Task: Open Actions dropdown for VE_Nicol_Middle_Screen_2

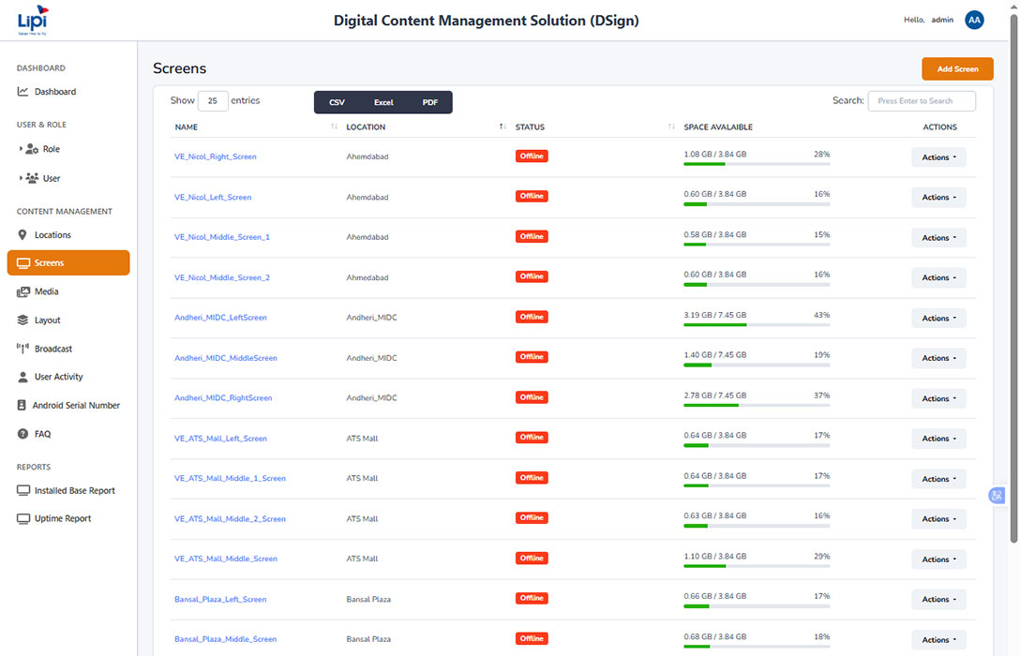Action: [x=938, y=277]
